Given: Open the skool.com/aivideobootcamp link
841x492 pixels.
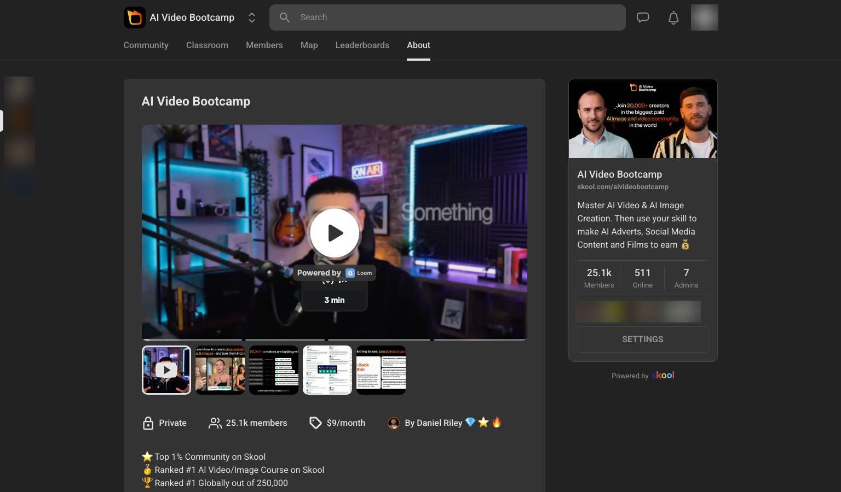Looking at the screenshot, I should (623, 187).
